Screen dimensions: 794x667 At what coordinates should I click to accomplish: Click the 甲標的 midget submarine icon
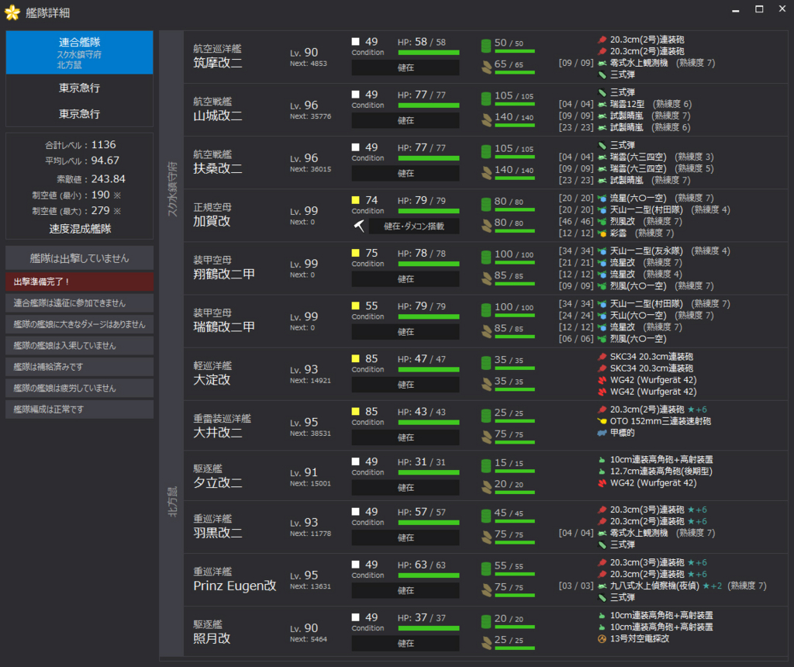coord(602,433)
